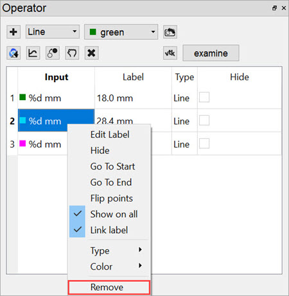The image size is (289, 296).
Task: Select Edit Label in context menu
Action: pyautogui.click(x=109, y=135)
